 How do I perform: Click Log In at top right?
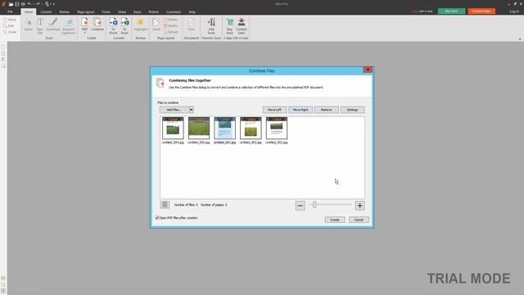coord(514,11)
